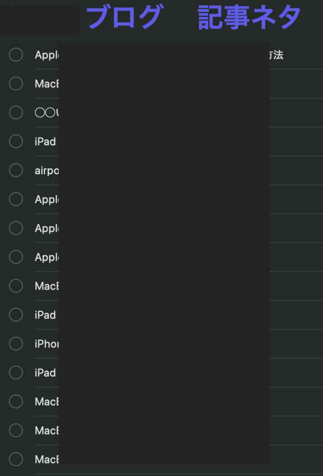Open the ○○ to-do item title
Viewport: 323px width, 476px height.
coord(47,112)
